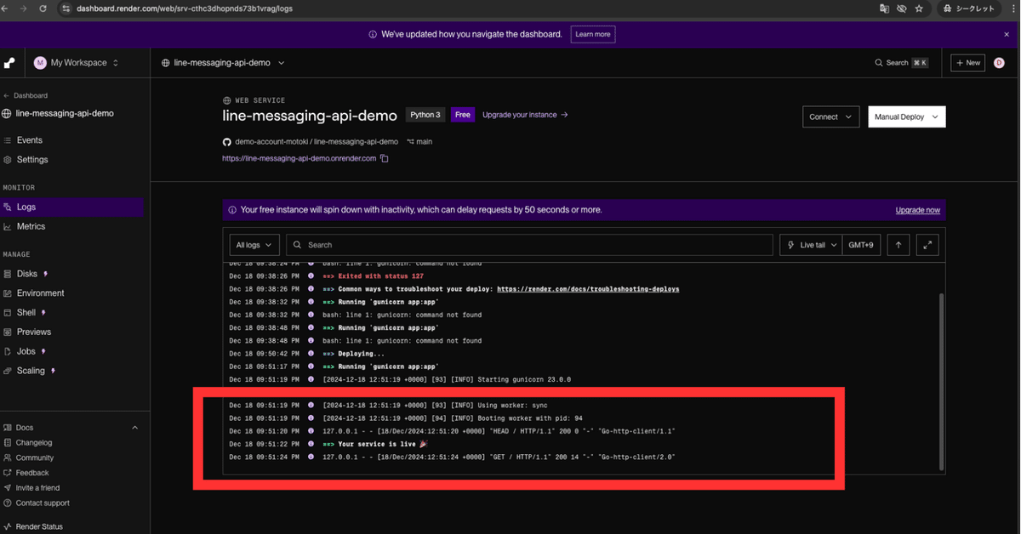The image size is (1021, 534).
Task: Expand the line-messaging-api-demo breadcrumb dropdown
Action: pyautogui.click(x=281, y=63)
